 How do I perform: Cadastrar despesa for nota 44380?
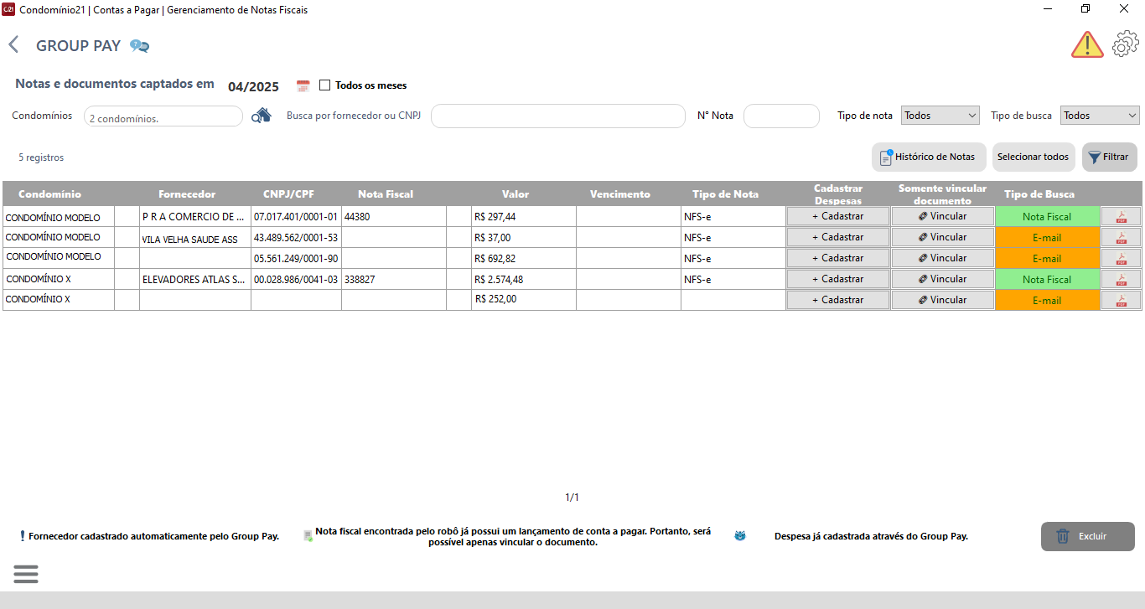(837, 216)
